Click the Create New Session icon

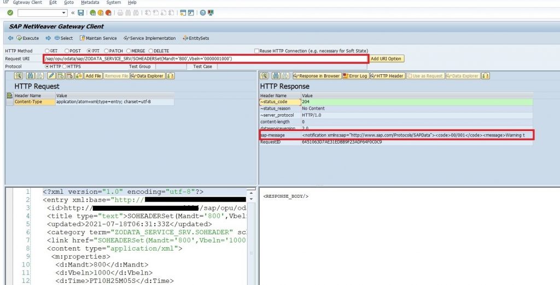tap(183, 13)
